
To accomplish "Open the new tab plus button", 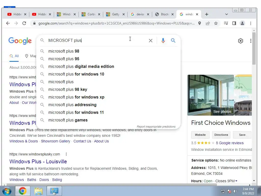I will click(206, 14).
